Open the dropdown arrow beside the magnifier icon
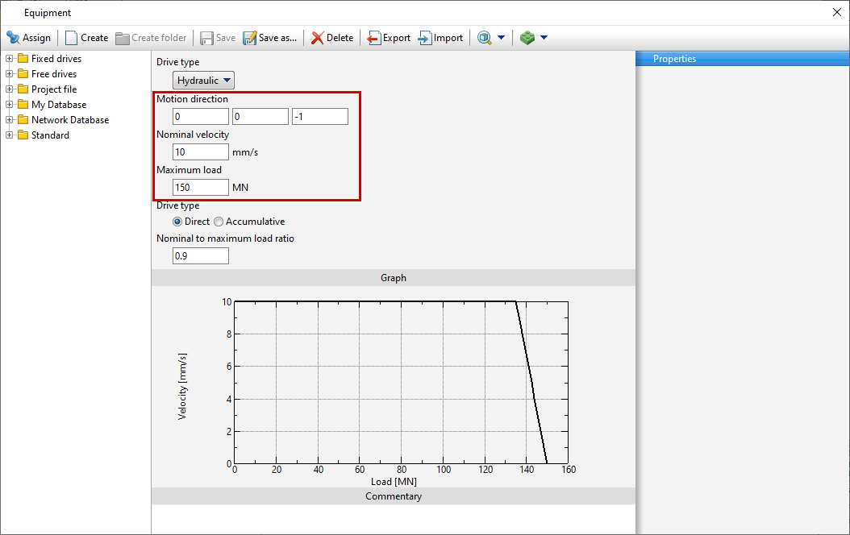 pos(501,38)
